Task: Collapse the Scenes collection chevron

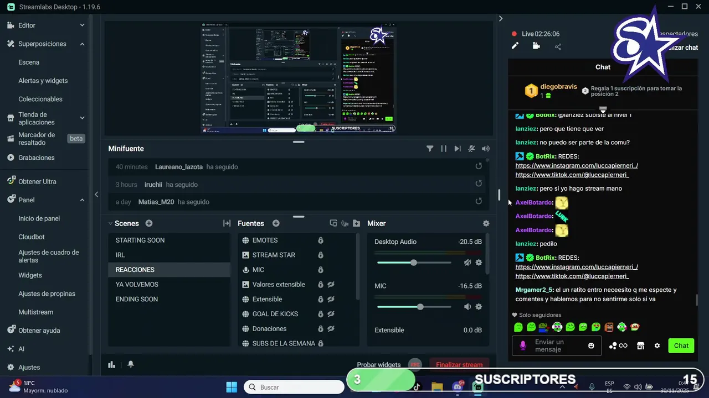Action: pos(110,223)
